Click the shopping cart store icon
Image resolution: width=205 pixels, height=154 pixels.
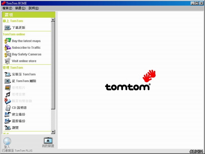coord(7,61)
